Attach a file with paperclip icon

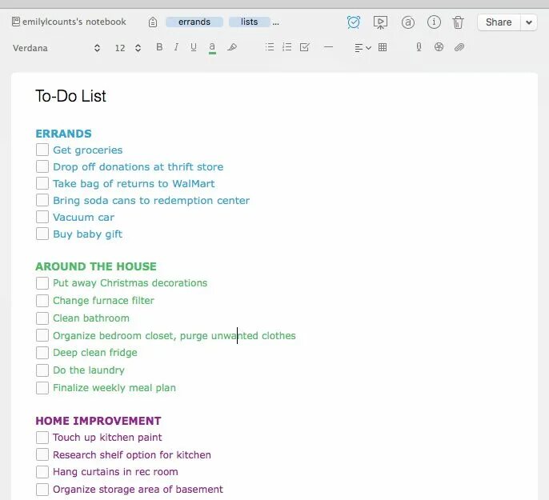click(x=459, y=47)
